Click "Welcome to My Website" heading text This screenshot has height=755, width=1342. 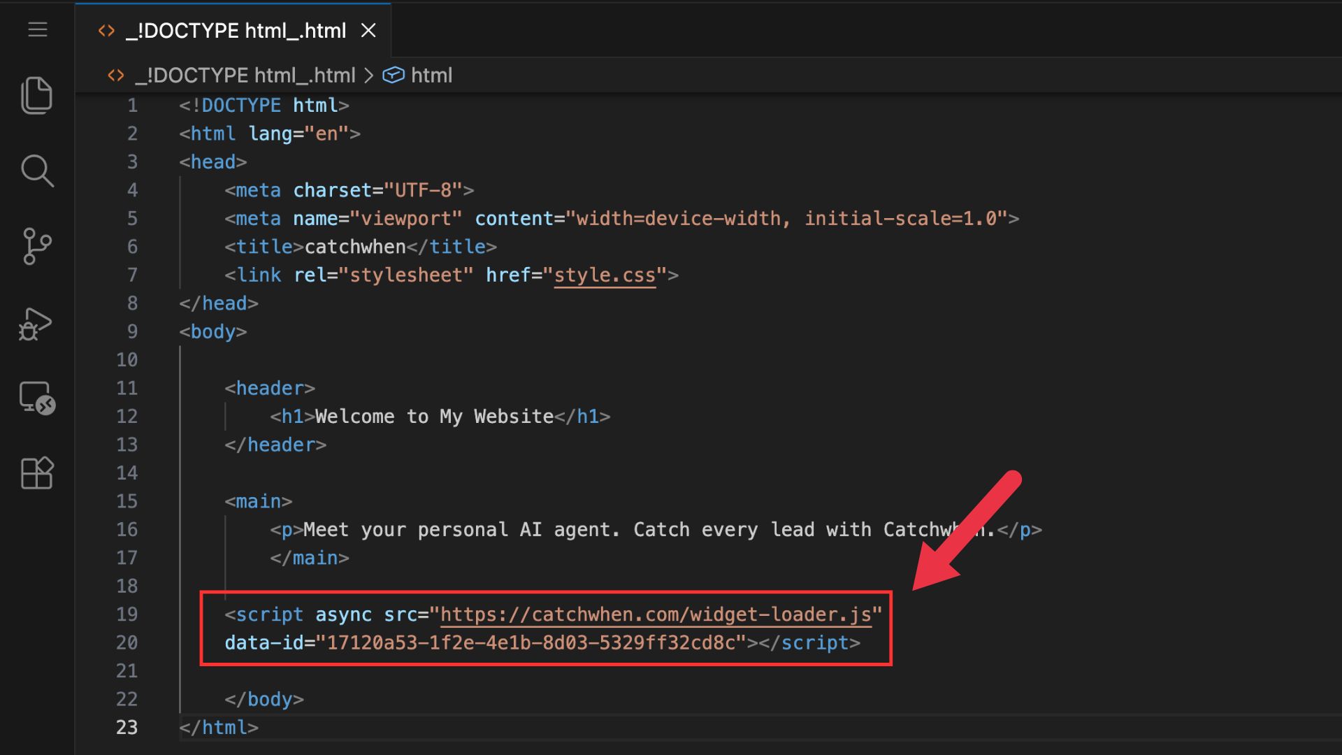coord(434,417)
